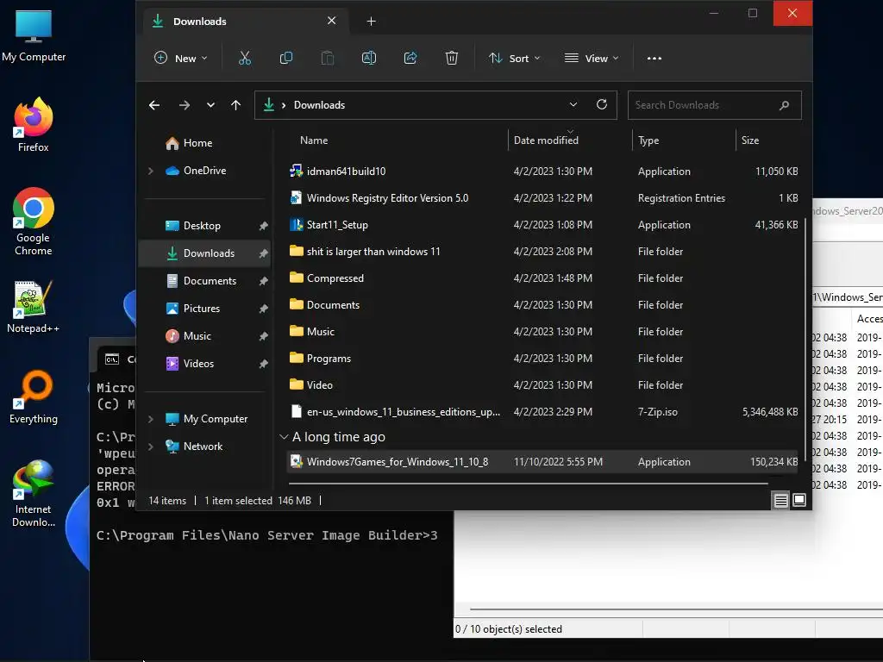This screenshot has width=883, height=662.
Task: Select Windows7Games_for_Windows_11_10_8 file
Action: tap(543, 462)
